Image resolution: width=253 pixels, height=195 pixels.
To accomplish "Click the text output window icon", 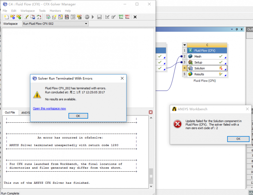I will coord(67,17).
